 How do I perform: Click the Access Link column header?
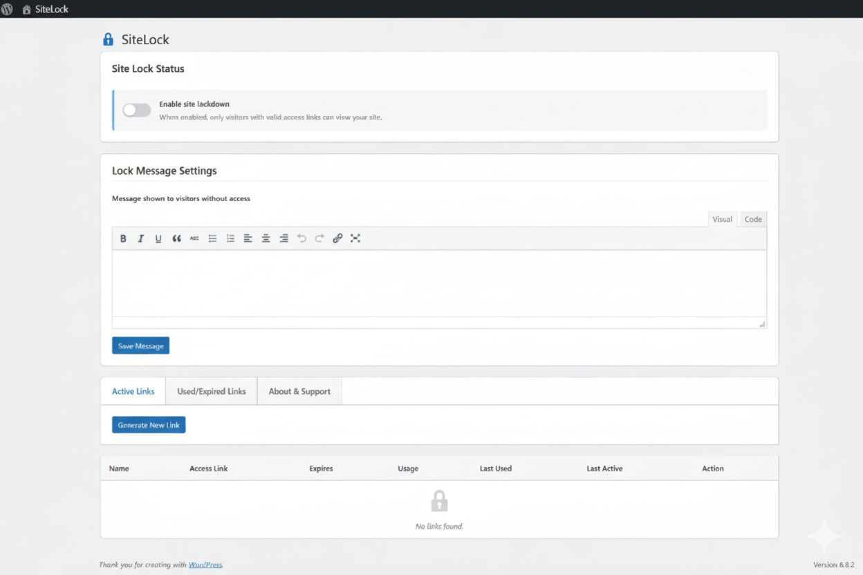pos(208,469)
